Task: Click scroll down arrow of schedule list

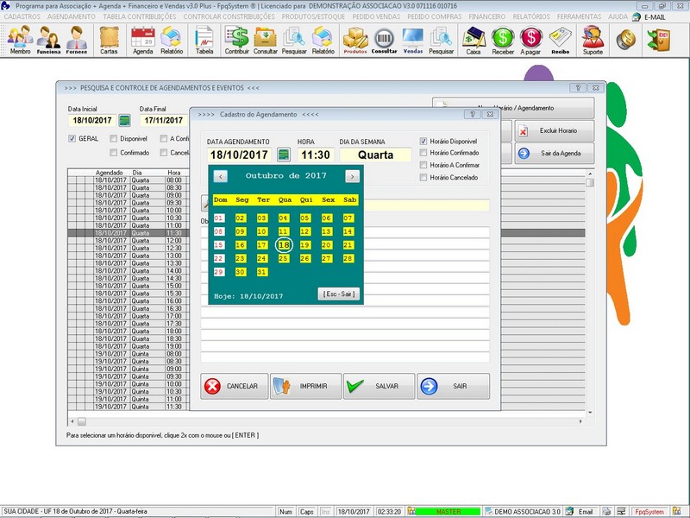Action: (x=590, y=413)
